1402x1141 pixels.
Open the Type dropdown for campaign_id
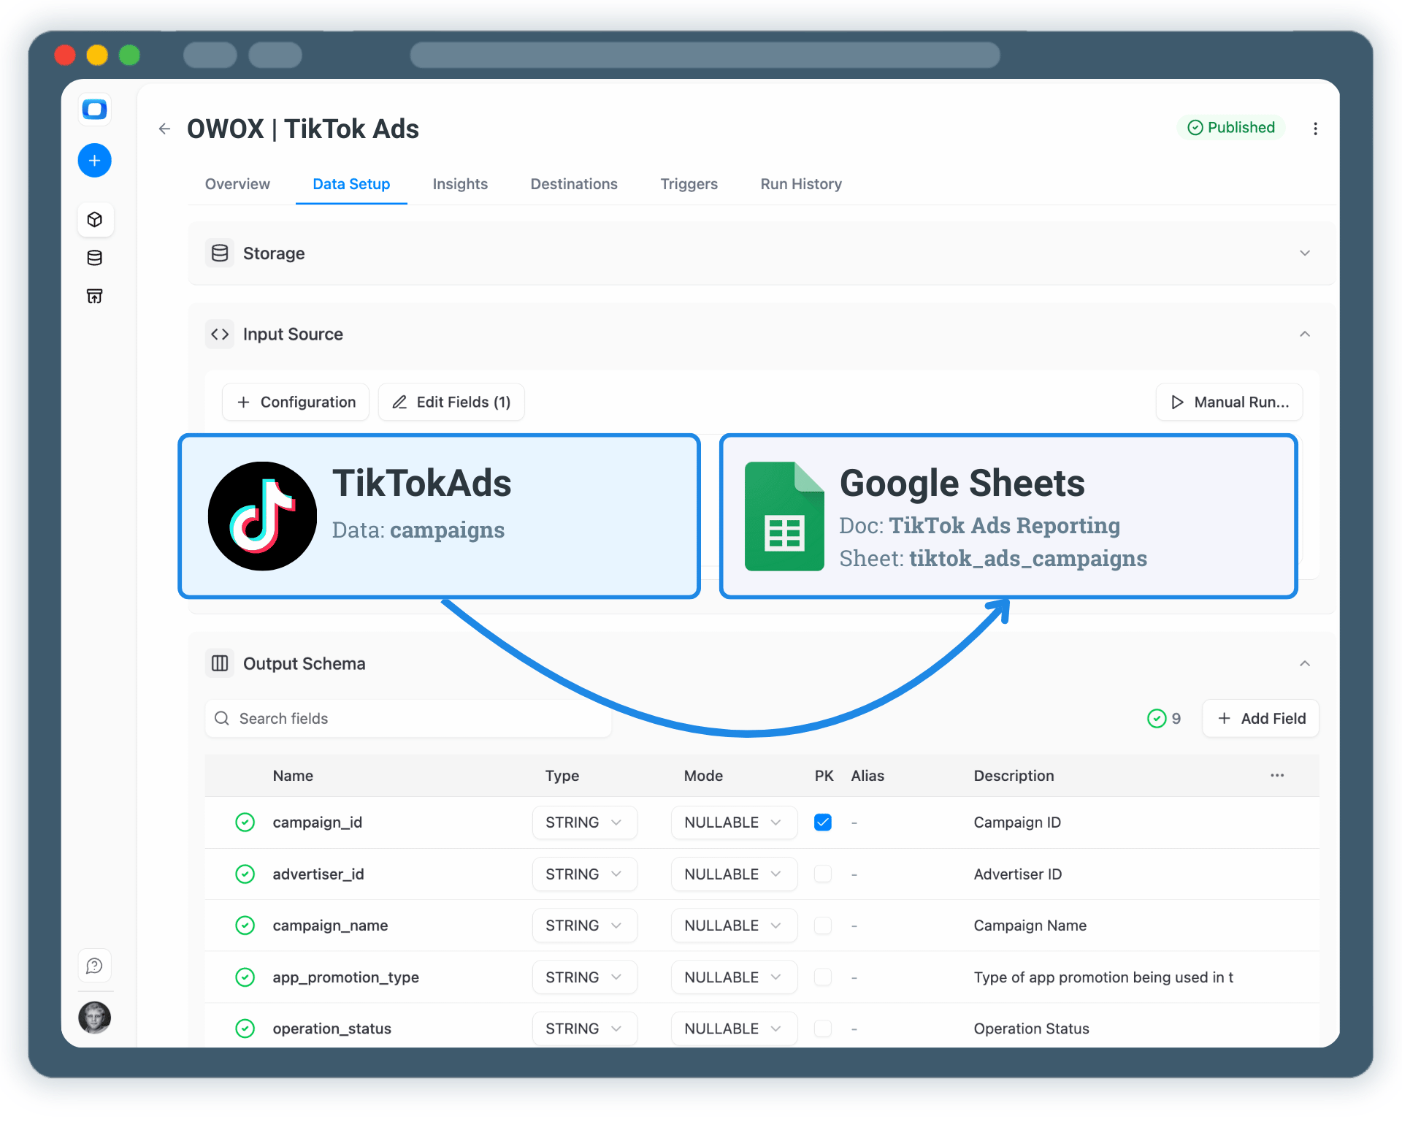pyautogui.click(x=583, y=822)
